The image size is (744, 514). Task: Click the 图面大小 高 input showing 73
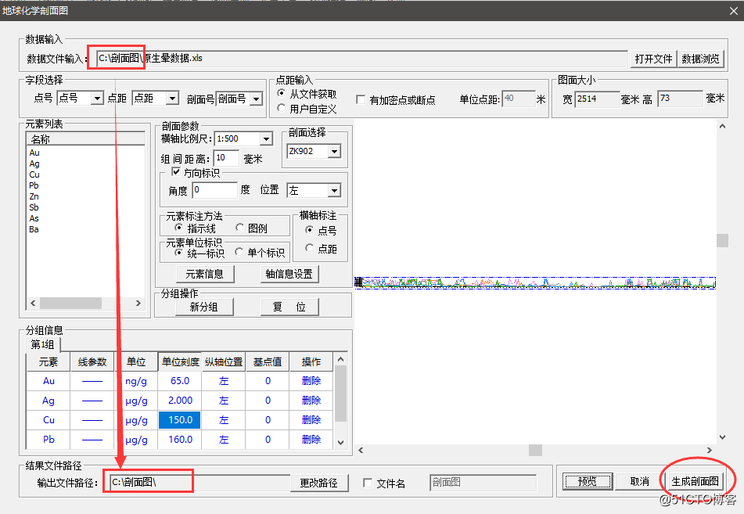(x=680, y=99)
